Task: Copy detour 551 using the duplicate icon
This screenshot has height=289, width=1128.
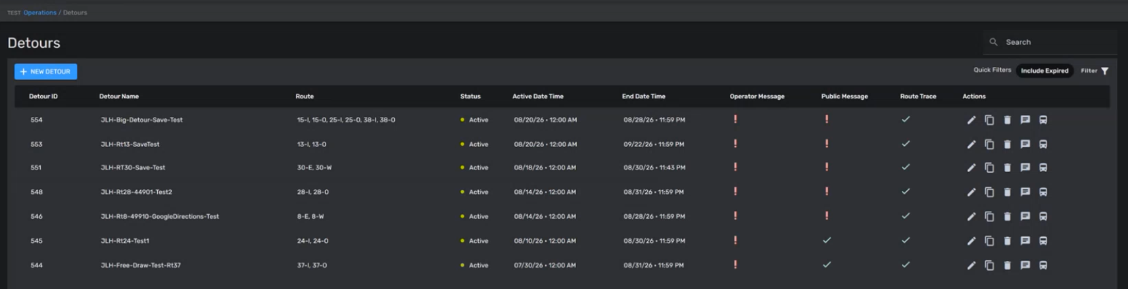Action: click(x=989, y=168)
